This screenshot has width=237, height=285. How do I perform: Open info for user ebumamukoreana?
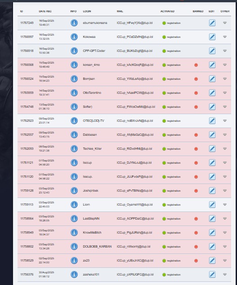[x=74, y=23]
